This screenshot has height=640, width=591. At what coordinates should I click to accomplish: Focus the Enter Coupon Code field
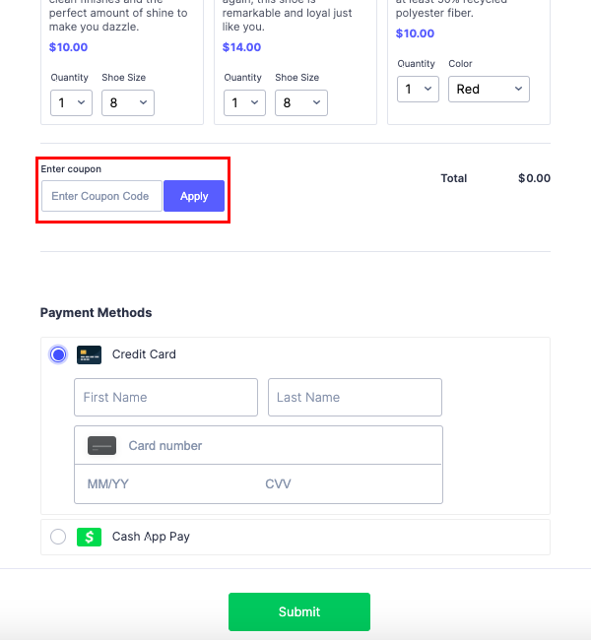pos(101,196)
